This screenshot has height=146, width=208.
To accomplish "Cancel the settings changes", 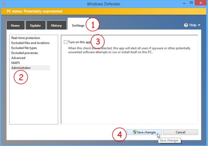I will coord(180,132).
